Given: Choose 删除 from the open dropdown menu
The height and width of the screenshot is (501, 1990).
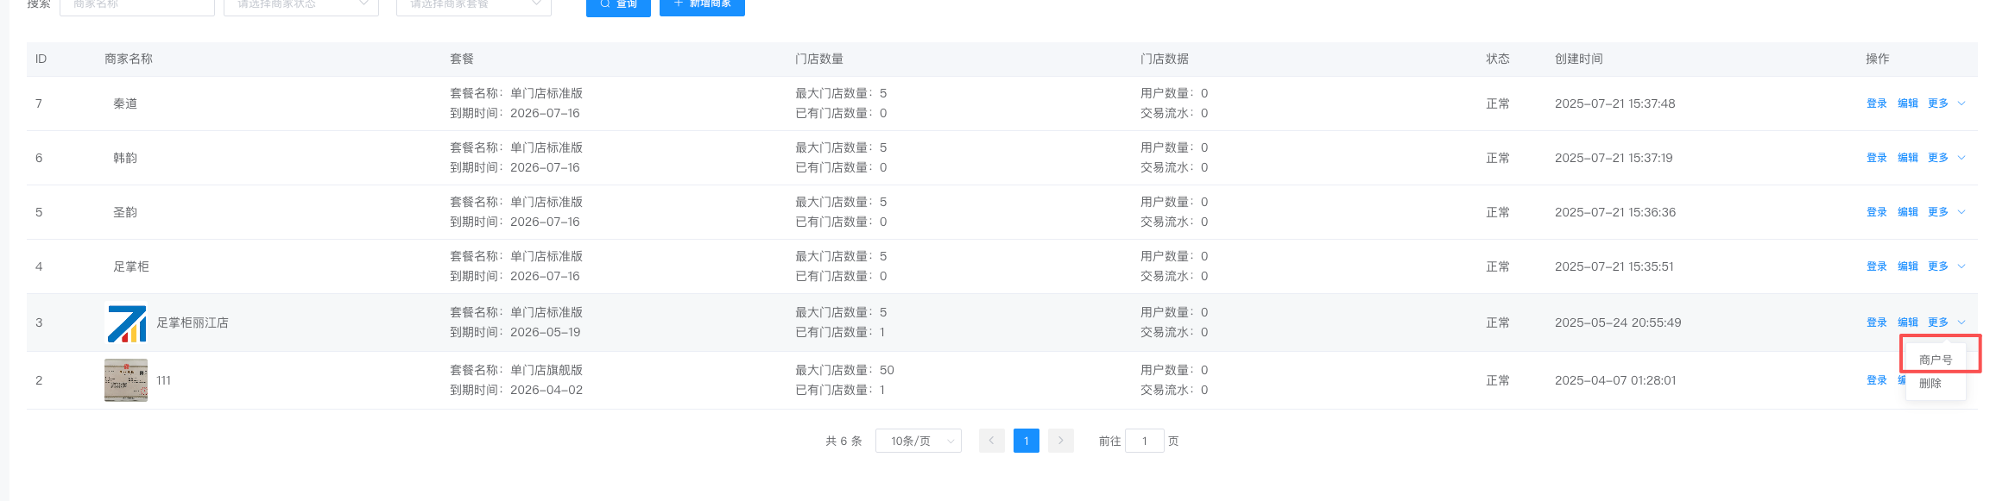Looking at the screenshot, I should click(x=1930, y=384).
